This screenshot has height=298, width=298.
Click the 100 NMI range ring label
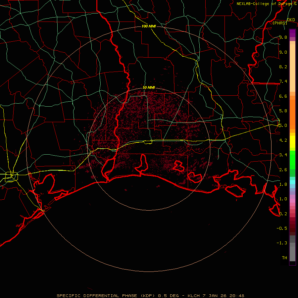[x=149, y=26]
